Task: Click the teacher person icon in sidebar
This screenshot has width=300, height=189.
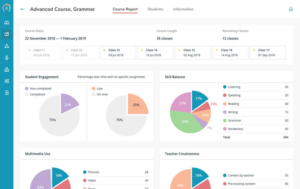Action: point(7,58)
